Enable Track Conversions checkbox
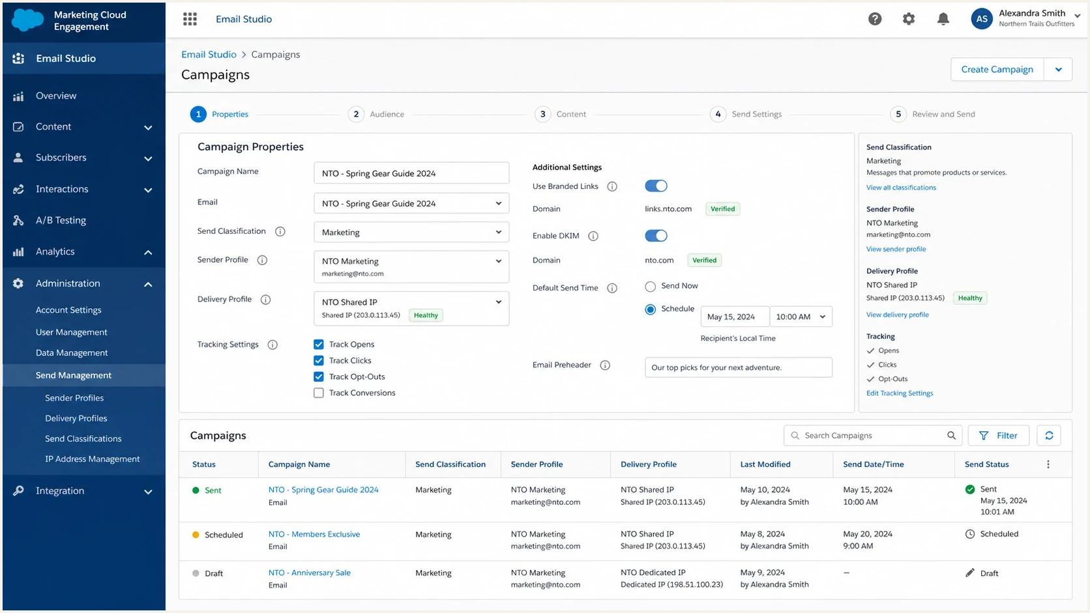1090x613 pixels. [319, 393]
